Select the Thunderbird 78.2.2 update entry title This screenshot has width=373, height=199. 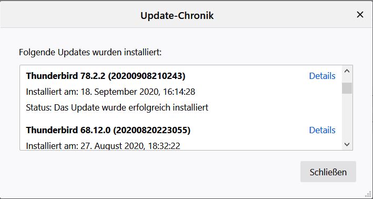(106, 76)
